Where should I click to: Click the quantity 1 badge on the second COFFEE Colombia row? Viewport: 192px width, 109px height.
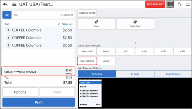[9, 38]
